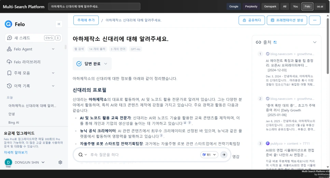
Task: Click the 공유하다 share button
Action: point(252,20)
